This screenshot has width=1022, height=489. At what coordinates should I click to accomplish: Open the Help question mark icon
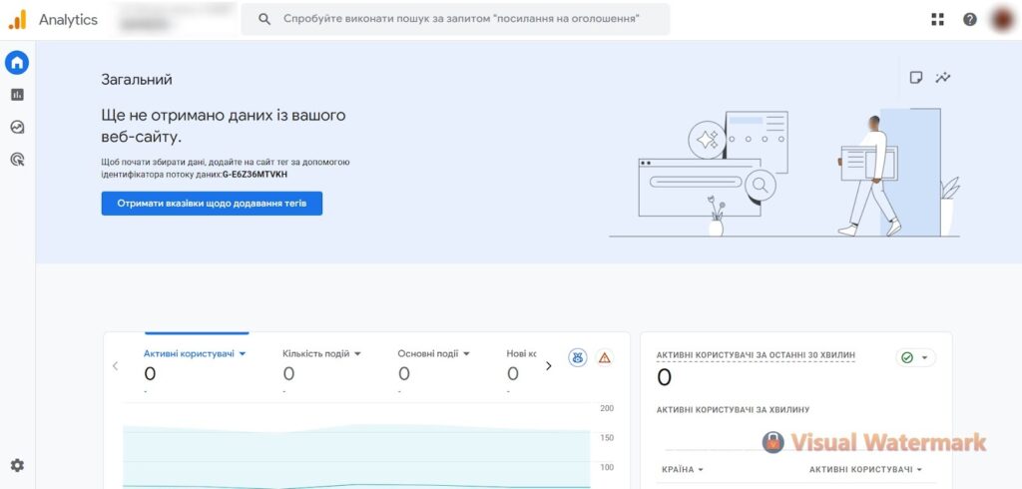coord(969,19)
